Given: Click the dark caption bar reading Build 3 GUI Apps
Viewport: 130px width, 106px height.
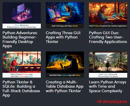Looking at the screenshot, I should point(65,26).
